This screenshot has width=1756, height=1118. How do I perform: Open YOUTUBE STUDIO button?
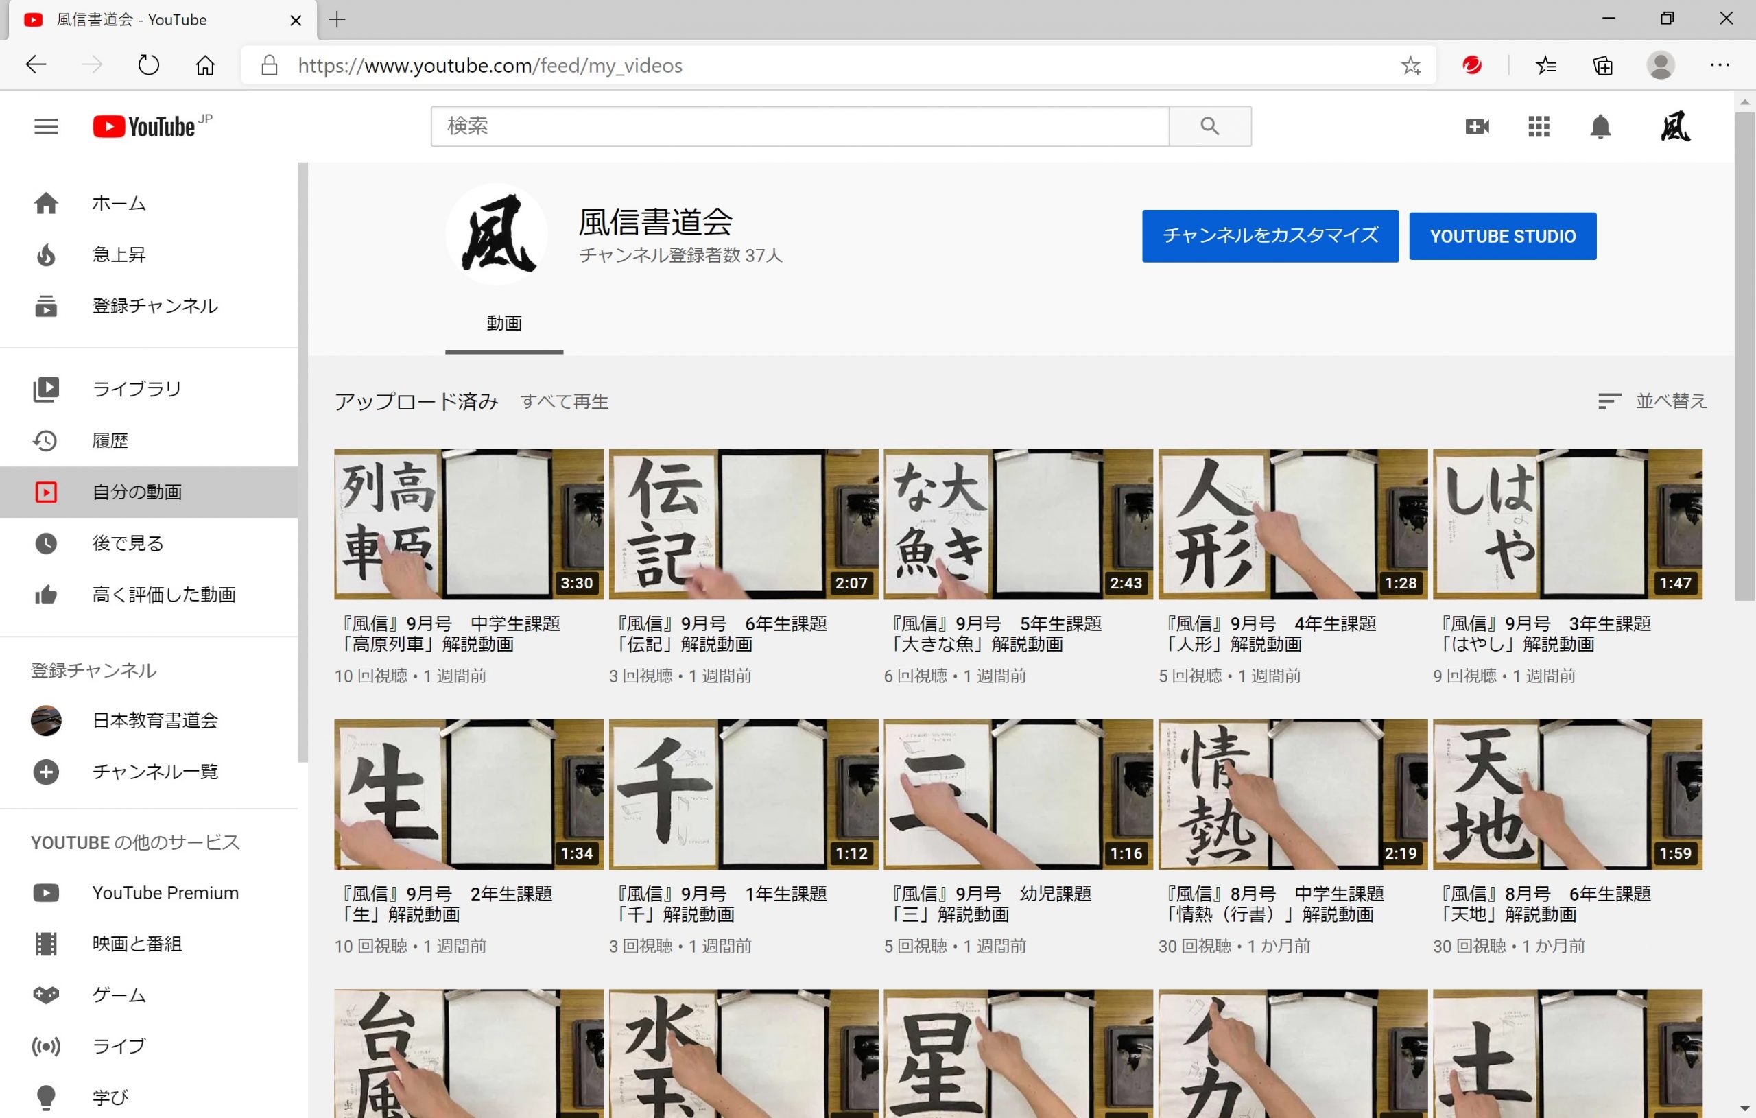pyautogui.click(x=1502, y=235)
